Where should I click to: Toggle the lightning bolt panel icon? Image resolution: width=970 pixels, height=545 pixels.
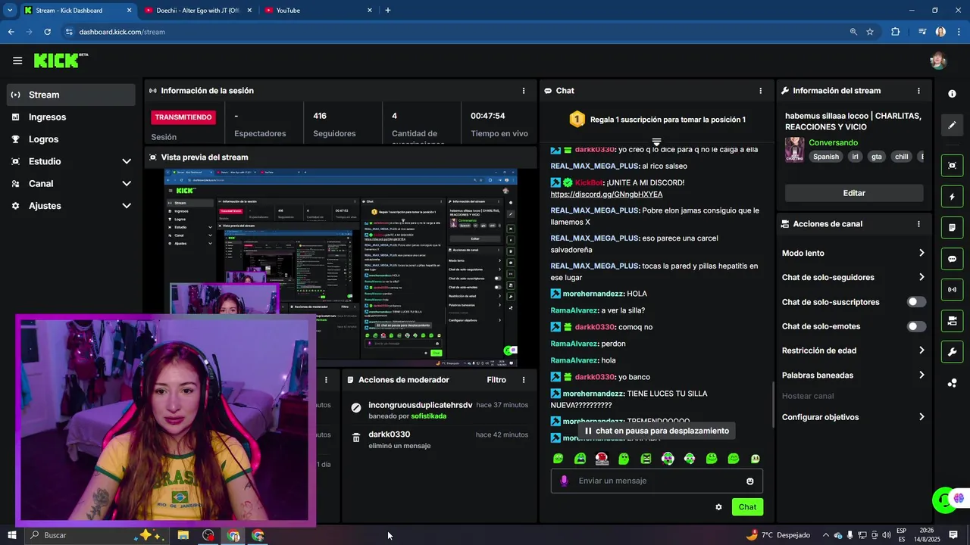tap(952, 197)
